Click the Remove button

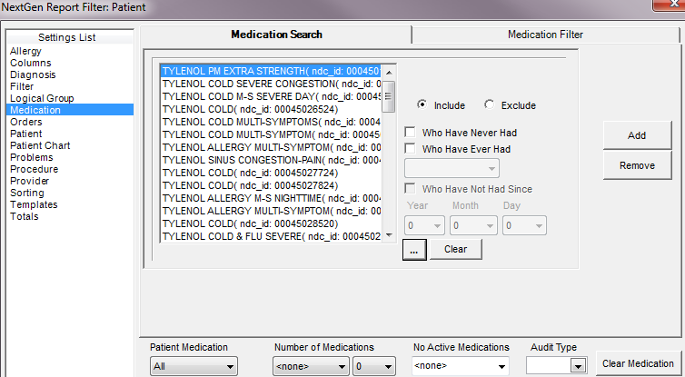(637, 165)
